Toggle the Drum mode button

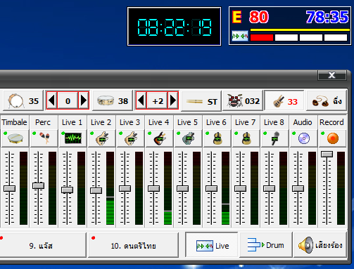click(x=266, y=245)
